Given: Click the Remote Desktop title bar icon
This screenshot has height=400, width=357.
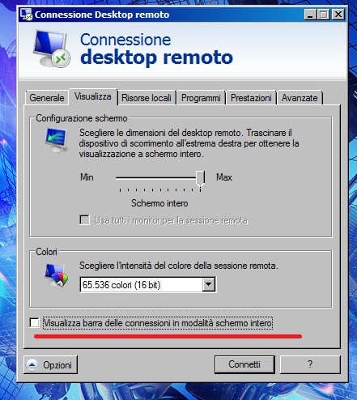Looking at the screenshot, I should (x=27, y=15).
